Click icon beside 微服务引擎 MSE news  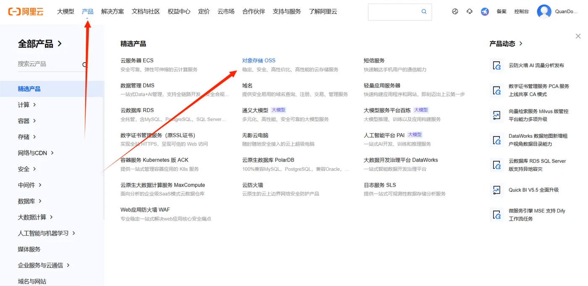pos(497,215)
